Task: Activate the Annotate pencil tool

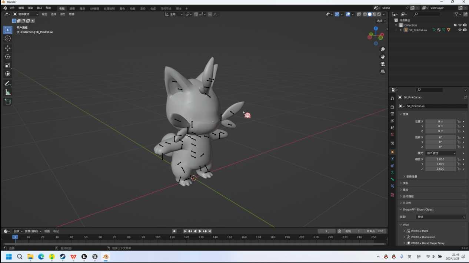Action: click(7, 84)
